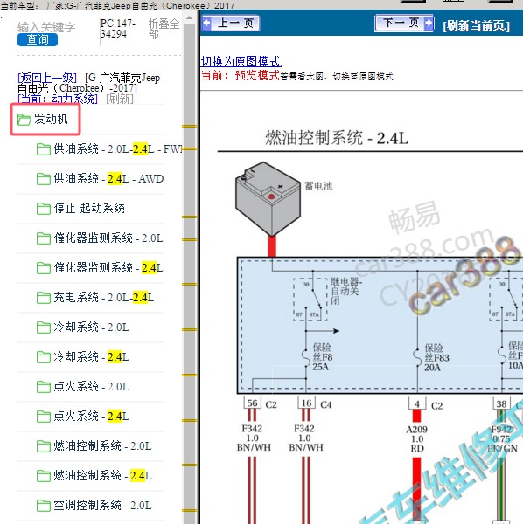Open folder icon for 燃油控制系统 2.0L
The height and width of the screenshot is (524, 523).
click(44, 446)
